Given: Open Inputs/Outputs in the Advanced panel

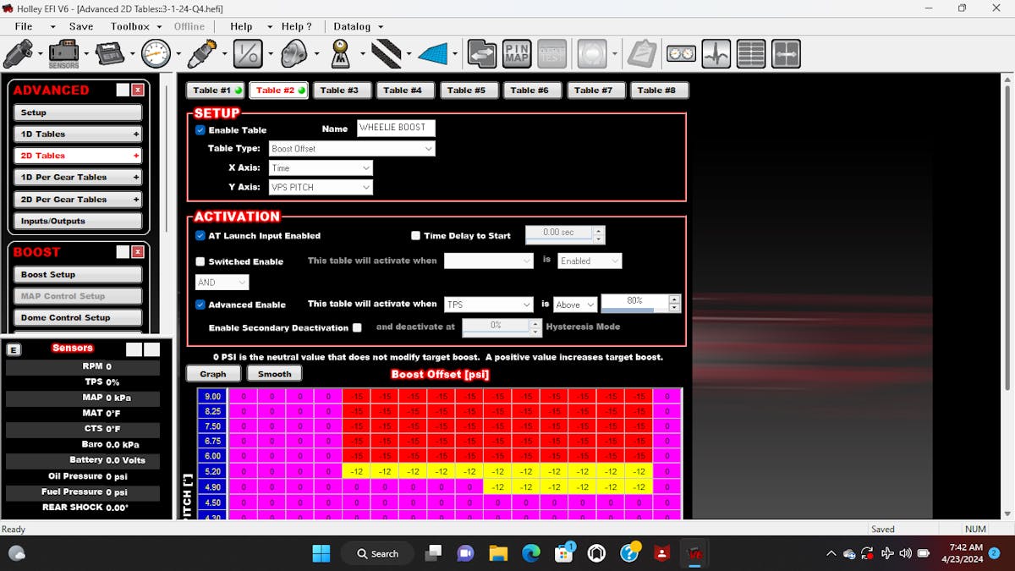Looking at the screenshot, I should tap(78, 221).
